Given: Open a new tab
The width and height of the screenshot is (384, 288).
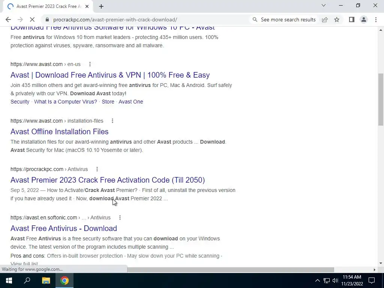Looking at the screenshot, I should click(101, 6).
